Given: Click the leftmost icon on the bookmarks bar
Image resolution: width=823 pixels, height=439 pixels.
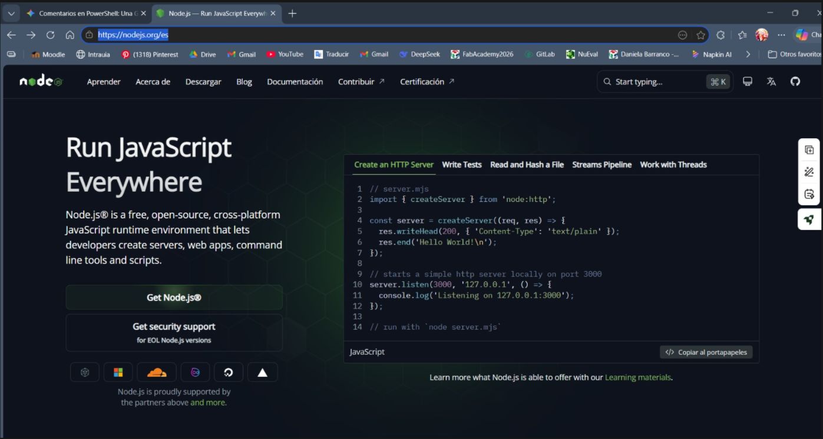Looking at the screenshot, I should pyautogui.click(x=11, y=54).
